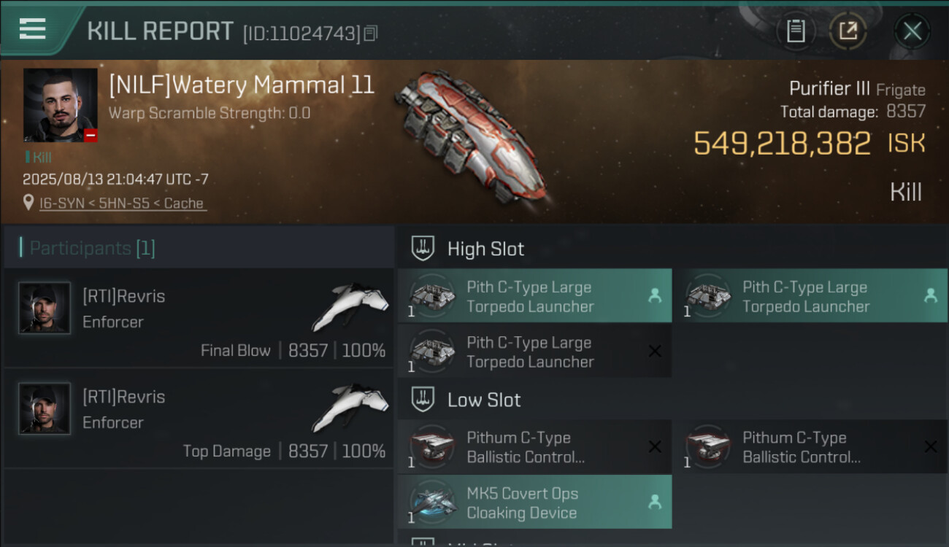Copy the kill report ID
949x547 pixels.
coord(371,34)
